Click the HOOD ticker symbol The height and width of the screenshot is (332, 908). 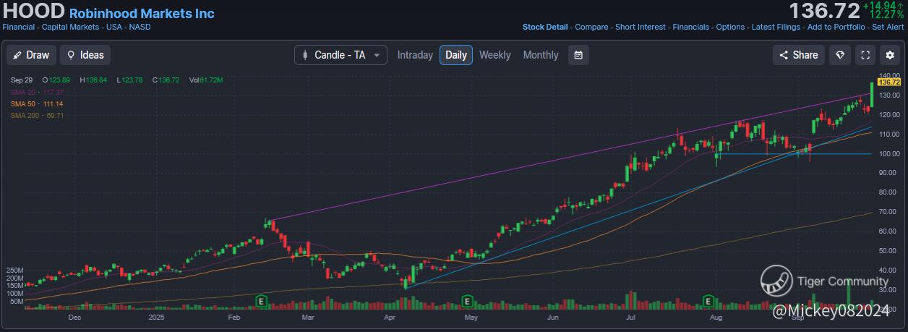pyautogui.click(x=34, y=12)
